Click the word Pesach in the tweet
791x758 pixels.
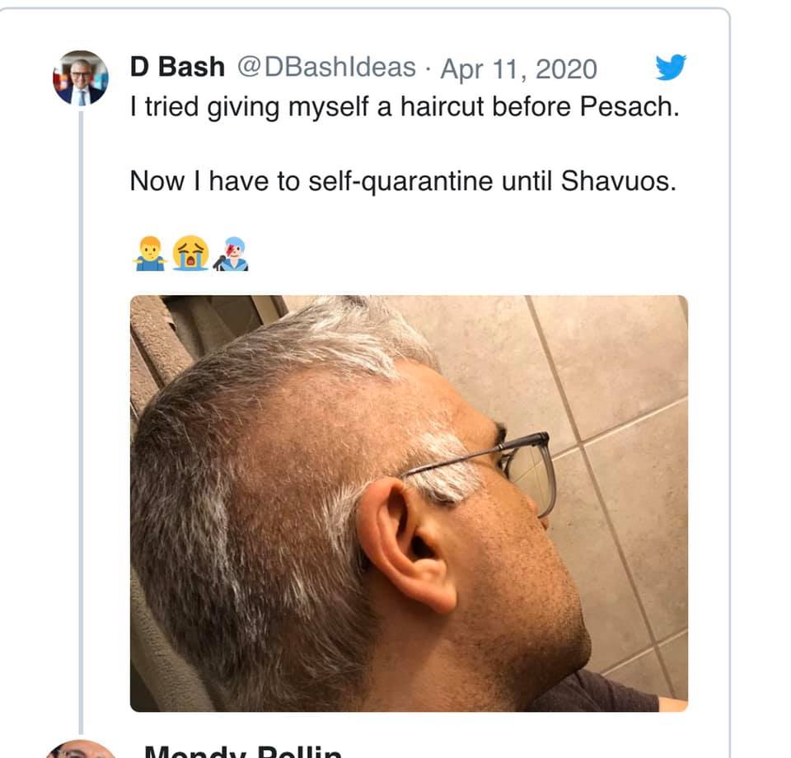coord(630,107)
